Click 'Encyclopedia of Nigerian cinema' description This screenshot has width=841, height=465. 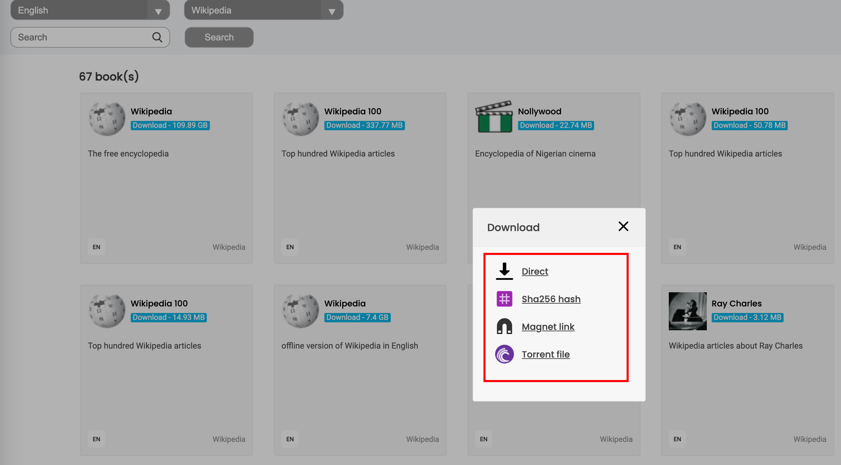tap(535, 154)
